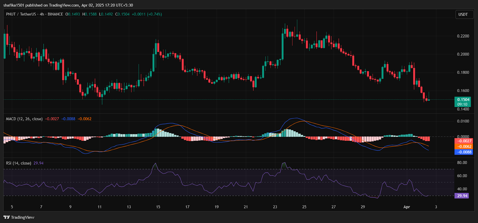Image resolution: width=478 pixels, height=223 pixels.
Task: Click the 0.0100 level on the MACD scale
Action: click(x=463, y=121)
